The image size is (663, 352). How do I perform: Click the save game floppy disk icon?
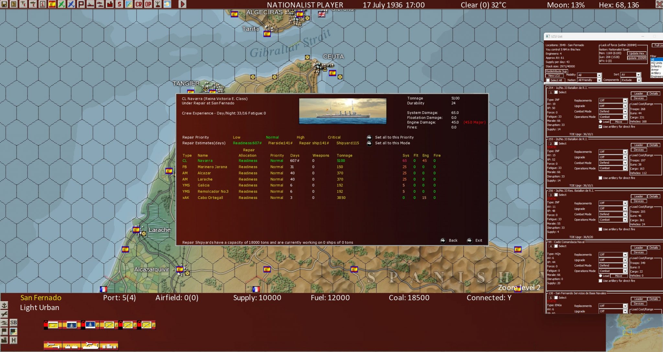pyautogui.click(x=4, y=4)
